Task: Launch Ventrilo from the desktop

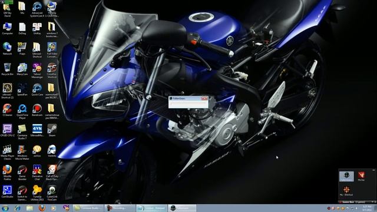Action: click(52, 151)
